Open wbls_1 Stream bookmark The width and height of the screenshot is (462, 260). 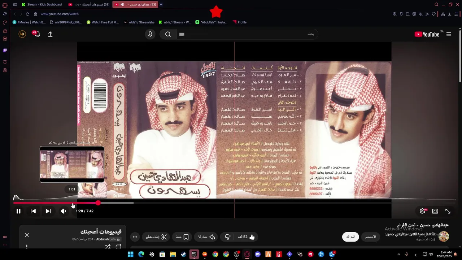(x=175, y=22)
